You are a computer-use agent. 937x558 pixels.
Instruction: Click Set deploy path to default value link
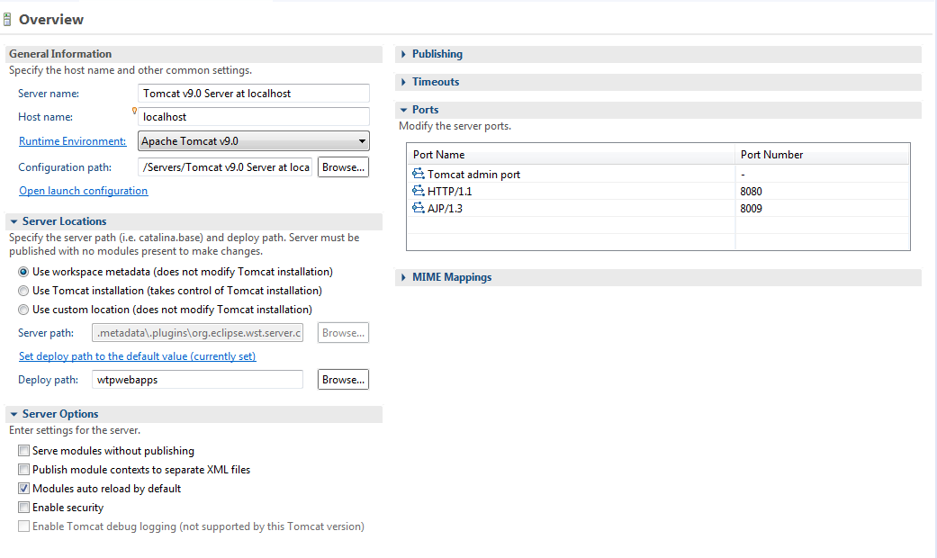coord(138,356)
